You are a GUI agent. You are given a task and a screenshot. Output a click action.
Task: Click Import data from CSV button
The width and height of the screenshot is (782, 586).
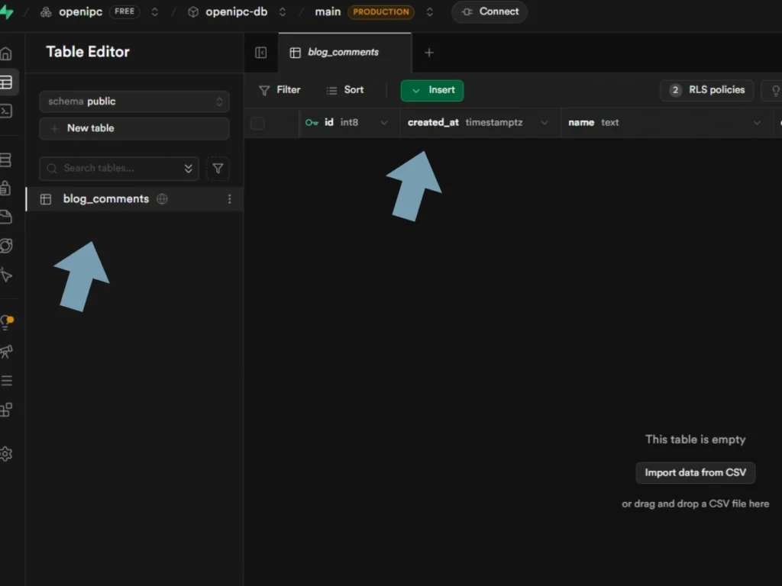[695, 473]
